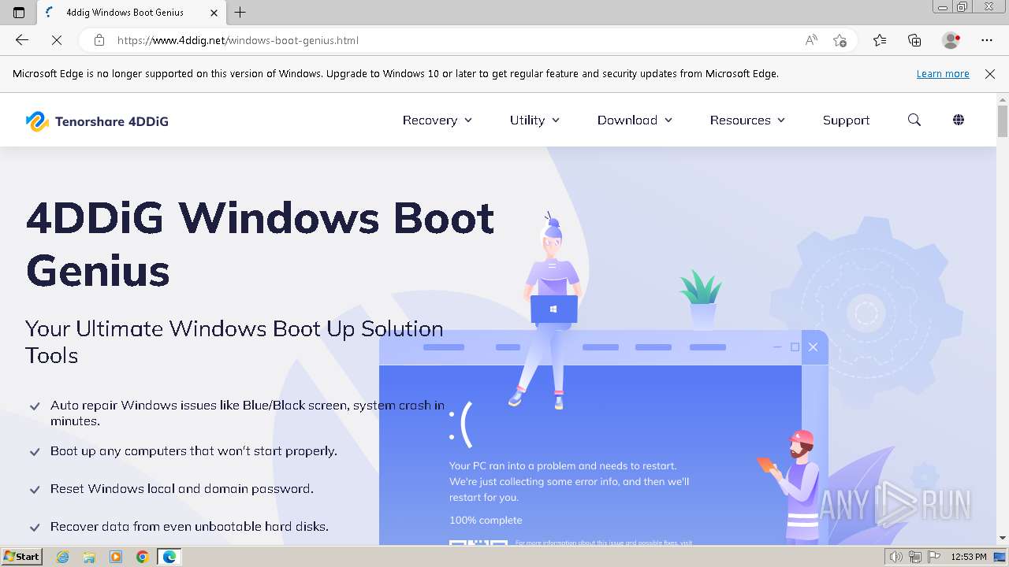Click the Learn more link
The height and width of the screenshot is (567, 1009).
point(943,73)
